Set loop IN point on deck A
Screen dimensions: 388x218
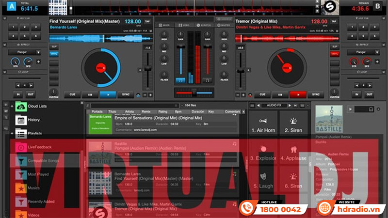click(18, 94)
